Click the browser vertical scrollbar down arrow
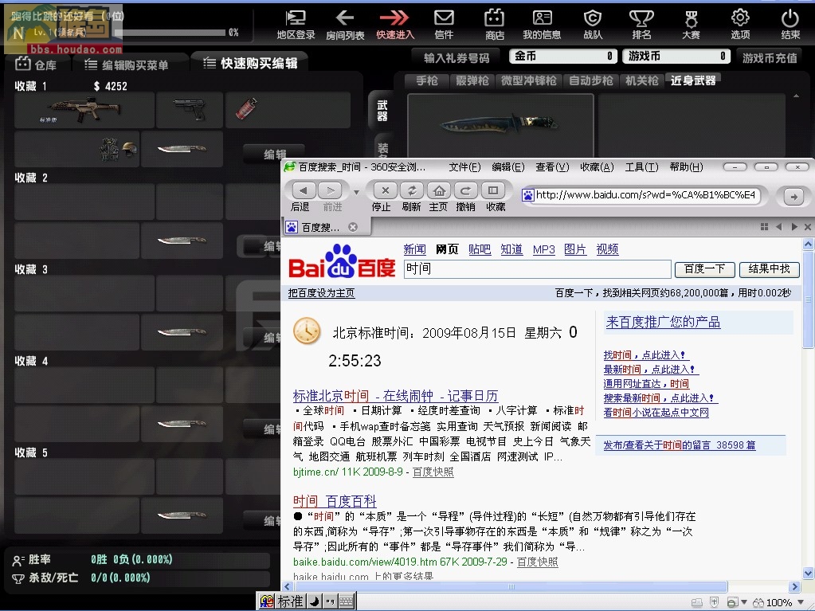The image size is (815, 611). tap(808, 574)
